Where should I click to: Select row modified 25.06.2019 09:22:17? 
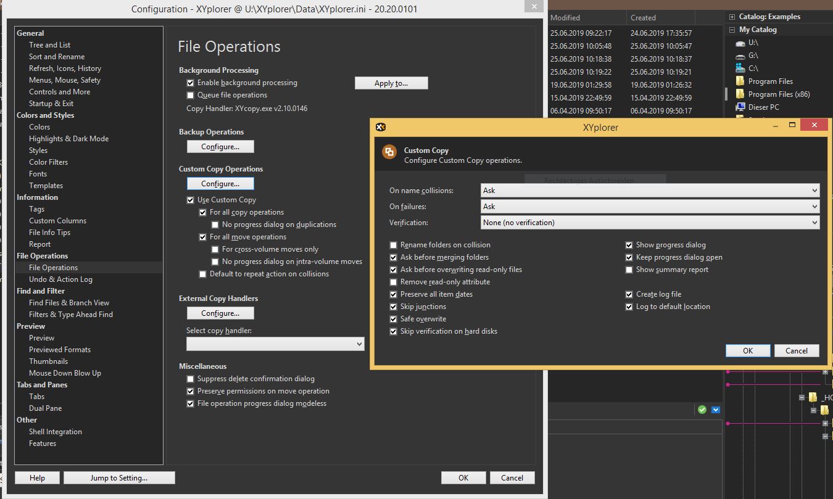(636, 33)
